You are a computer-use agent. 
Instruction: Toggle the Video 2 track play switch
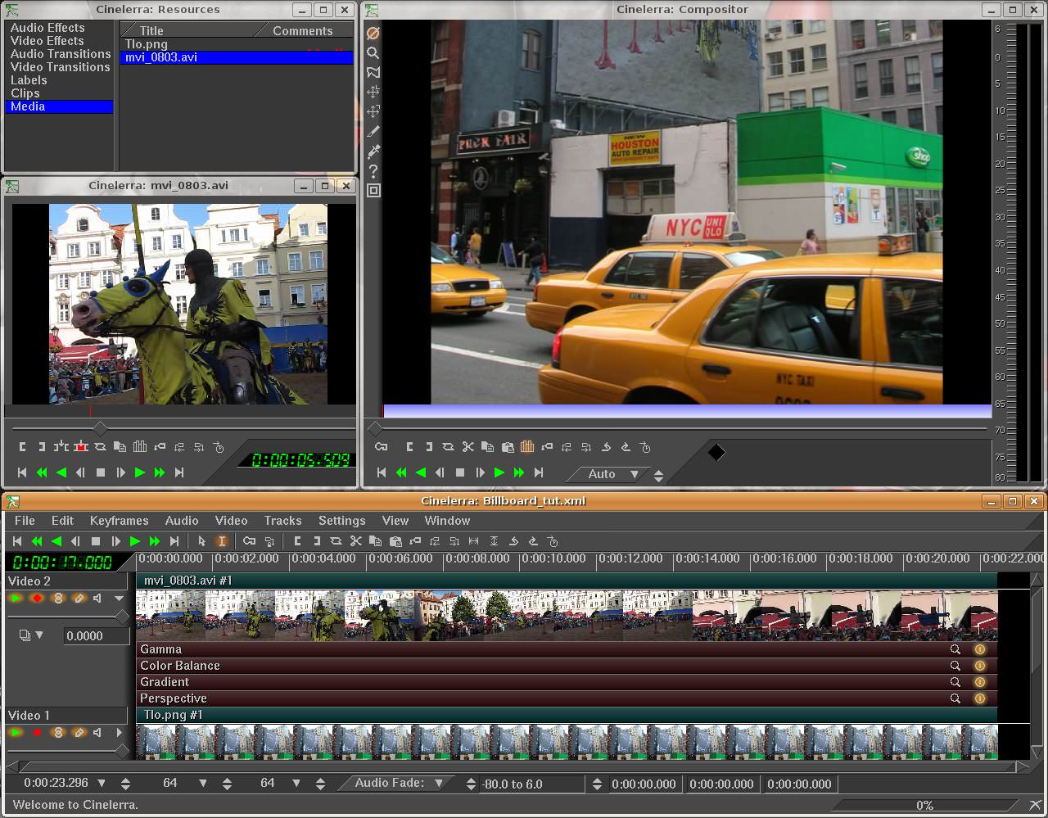tap(16, 598)
